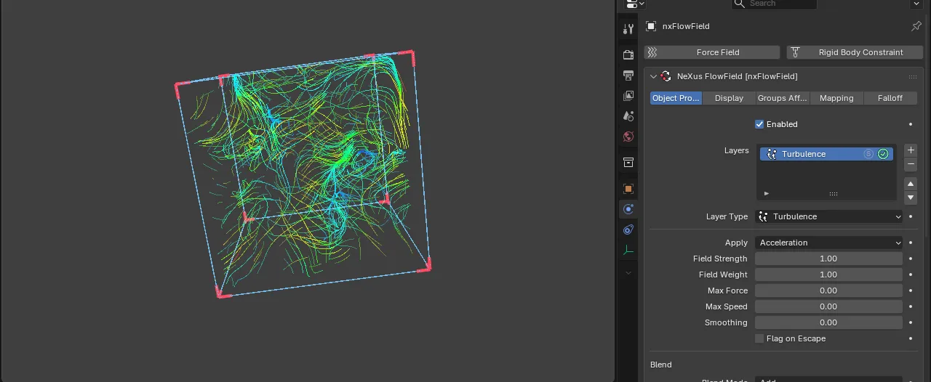931x382 pixels.
Task: Switch to the Falloff tab
Action: pos(890,98)
